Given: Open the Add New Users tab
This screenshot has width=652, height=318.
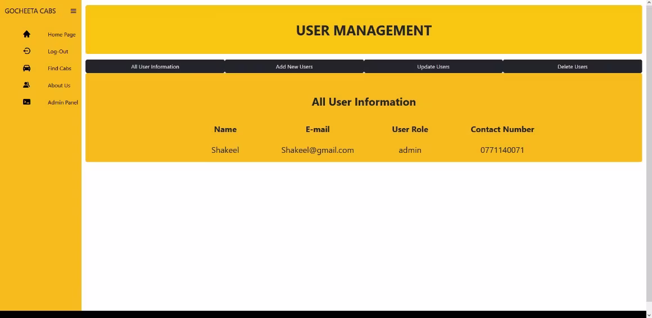Looking at the screenshot, I should (294, 66).
